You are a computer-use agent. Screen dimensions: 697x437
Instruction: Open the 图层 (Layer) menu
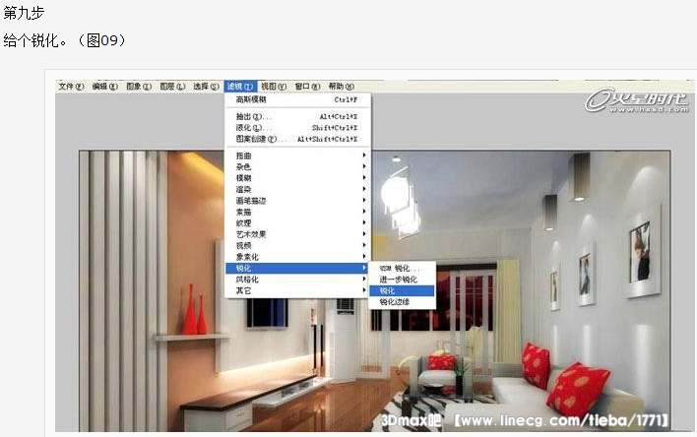click(x=172, y=87)
